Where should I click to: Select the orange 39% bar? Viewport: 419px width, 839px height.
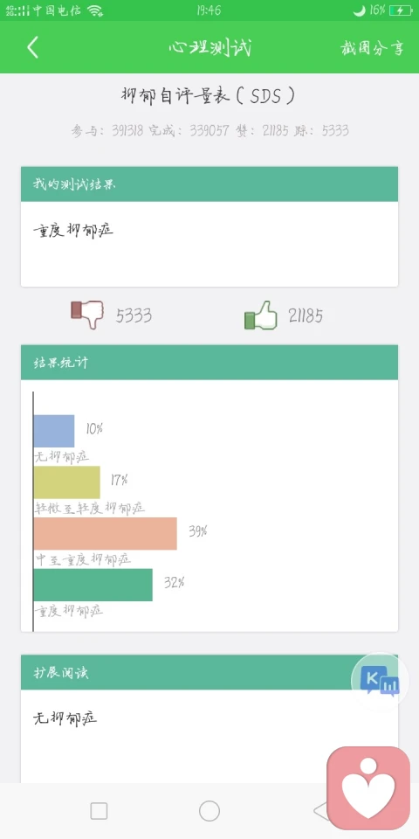106,533
